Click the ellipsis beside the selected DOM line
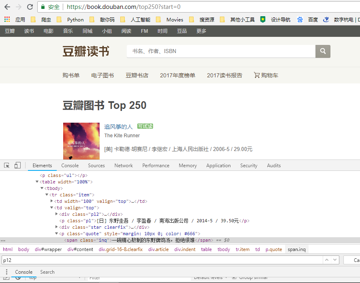The image size is (360, 283). (3, 240)
